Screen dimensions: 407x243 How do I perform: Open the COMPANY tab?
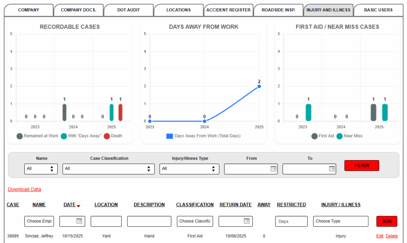coord(29,10)
